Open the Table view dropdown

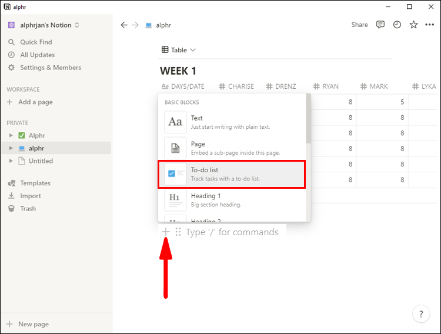tap(179, 50)
